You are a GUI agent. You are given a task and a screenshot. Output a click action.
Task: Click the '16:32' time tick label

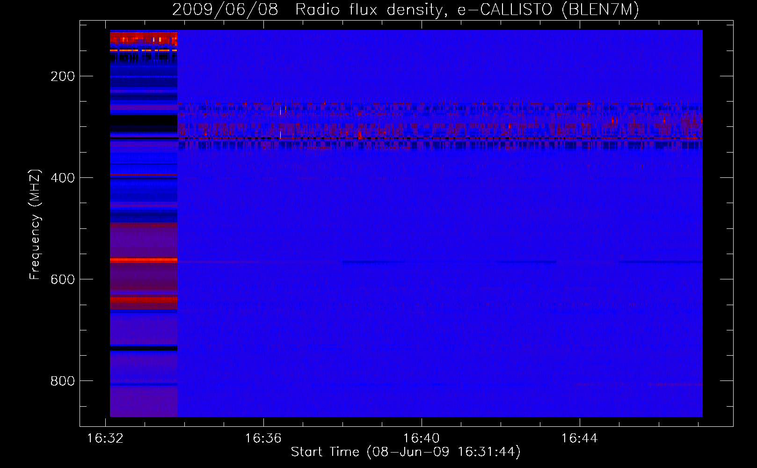coord(105,439)
